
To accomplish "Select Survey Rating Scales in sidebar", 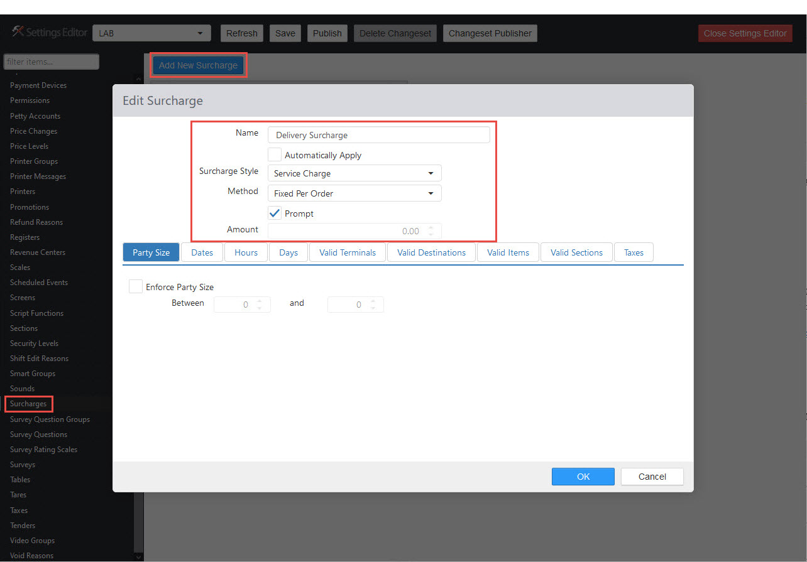I will coord(43,450).
